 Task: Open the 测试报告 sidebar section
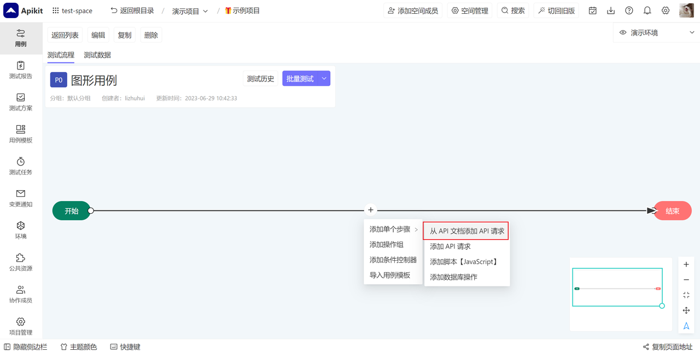pyautogui.click(x=20, y=71)
